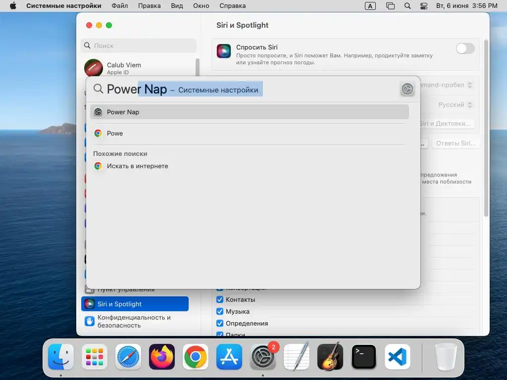The image size is (507, 380).
Task: Open TextEdit from the Dock
Action: 297,357
